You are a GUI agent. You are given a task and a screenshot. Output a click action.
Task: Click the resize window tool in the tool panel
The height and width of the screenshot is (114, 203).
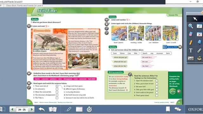tap(200, 26)
